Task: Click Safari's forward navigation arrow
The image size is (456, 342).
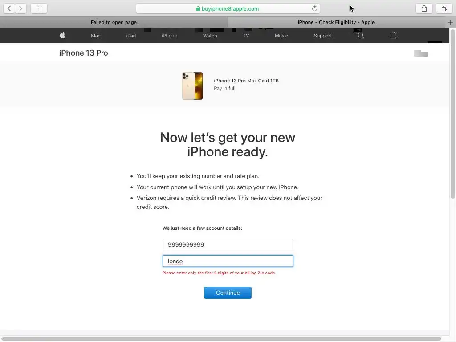Action: [20, 8]
